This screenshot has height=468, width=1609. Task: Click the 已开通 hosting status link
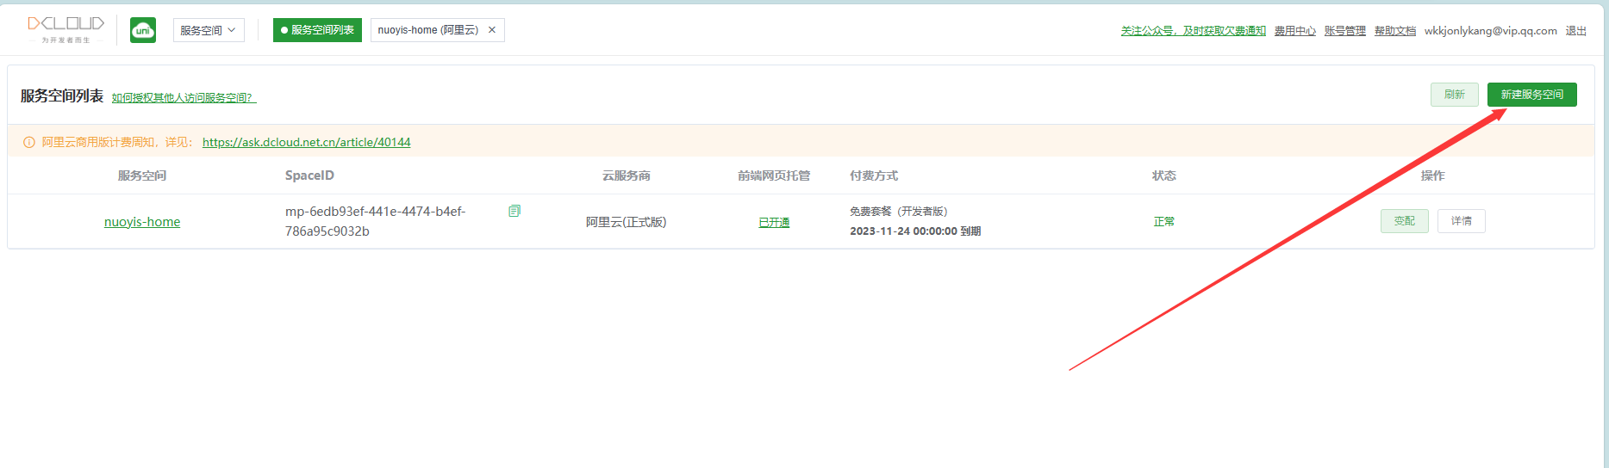[x=774, y=223]
